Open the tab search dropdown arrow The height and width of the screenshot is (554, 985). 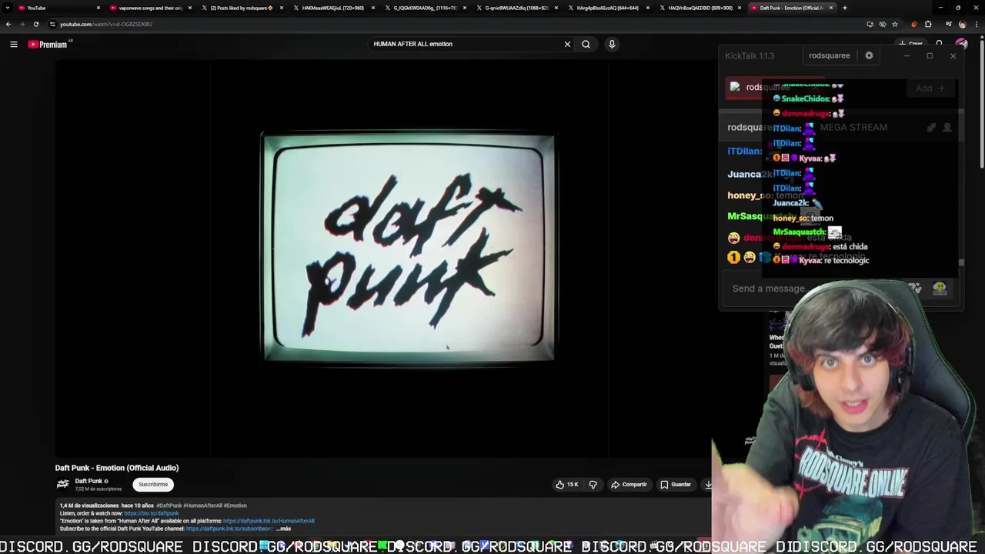tap(8, 8)
